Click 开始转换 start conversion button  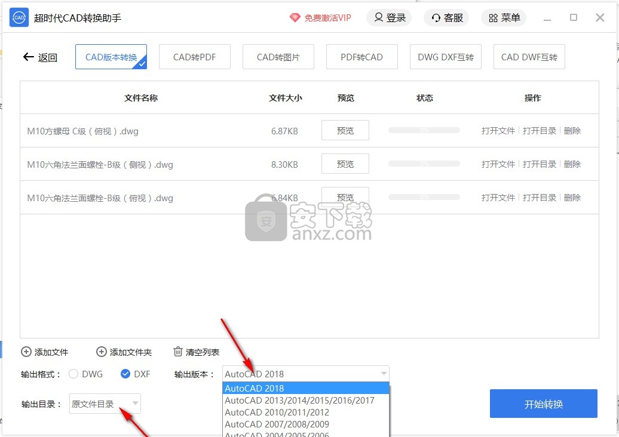(544, 404)
